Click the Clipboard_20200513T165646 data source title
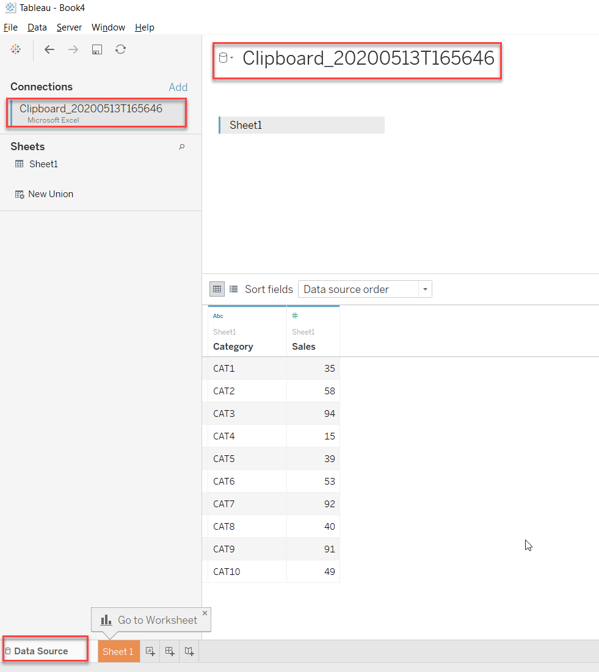Viewport: 599px width, 672px height. [368, 58]
